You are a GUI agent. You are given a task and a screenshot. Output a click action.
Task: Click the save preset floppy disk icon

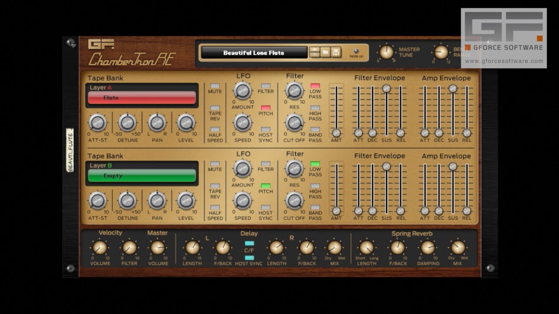tap(336, 52)
